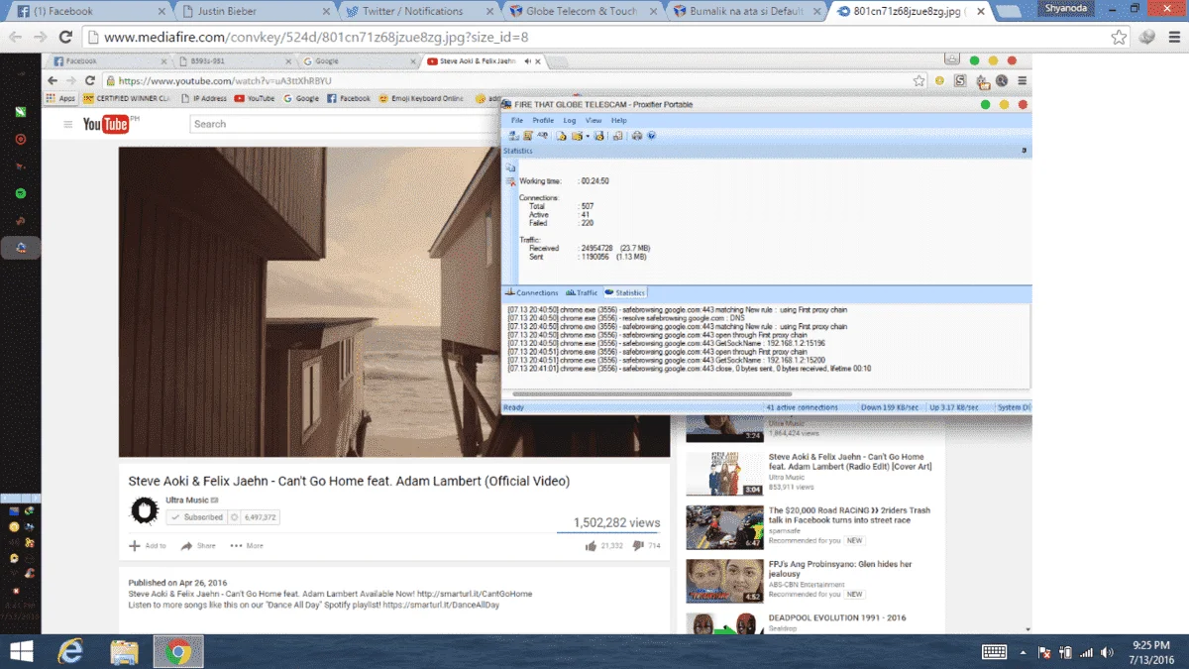This screenshot has height=669, width=1189.
Task: Click the Ultra Music channel avatar
Action: pos(145,510)
